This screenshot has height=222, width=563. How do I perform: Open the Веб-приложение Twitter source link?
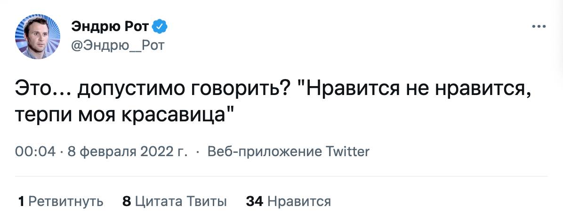tap(289, 151)
